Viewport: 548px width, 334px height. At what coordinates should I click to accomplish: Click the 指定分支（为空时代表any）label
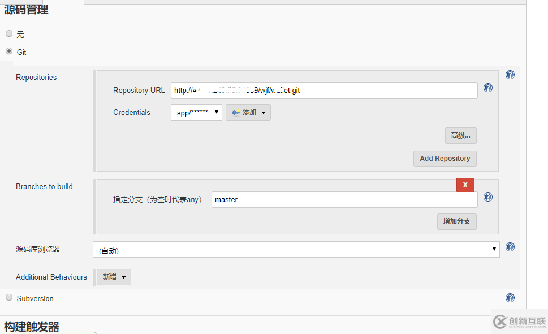pyautogui.click(x=157, y=199)
